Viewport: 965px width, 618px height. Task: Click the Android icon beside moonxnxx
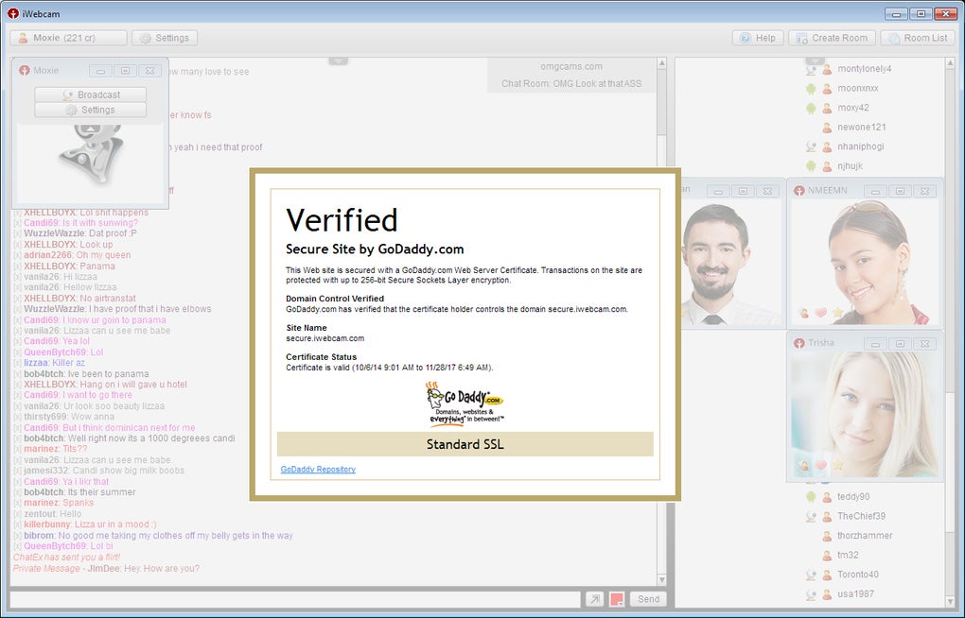click(811, 89)
